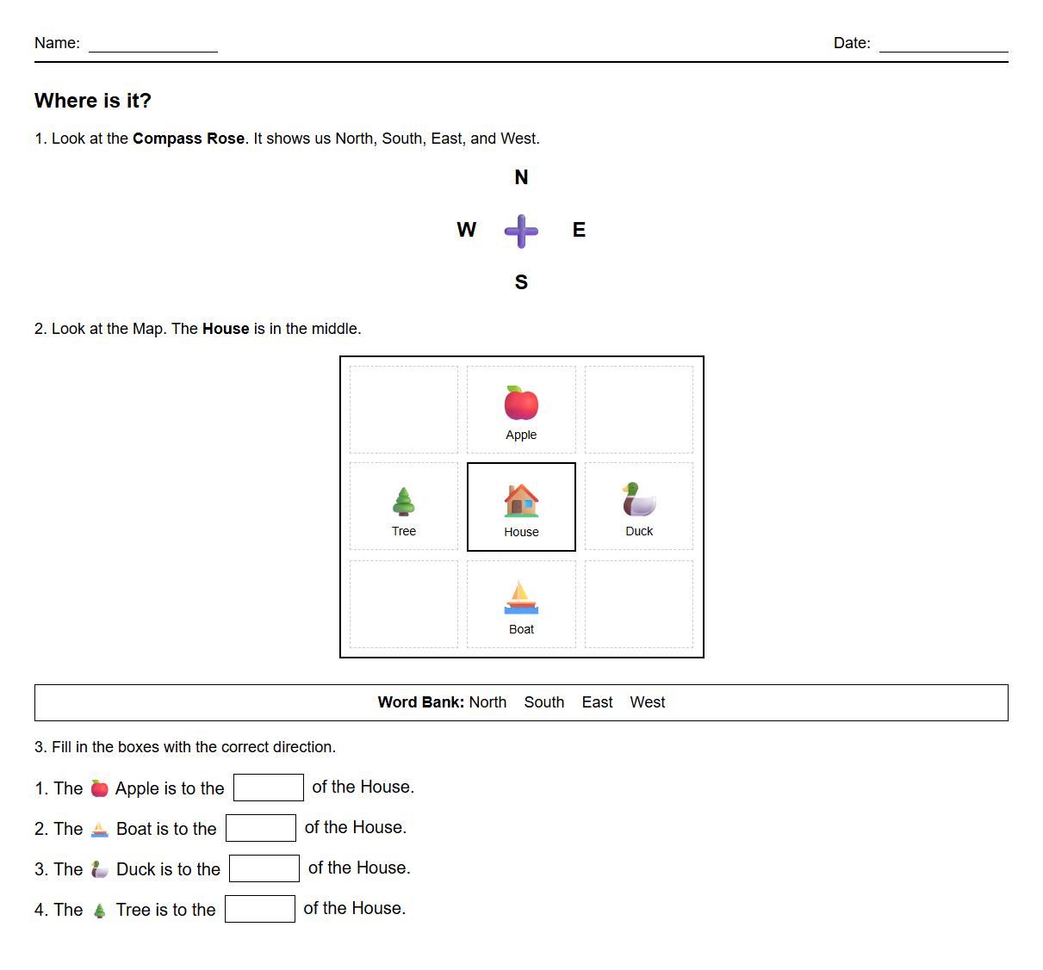Select West in the Word Bank
1043x970 pixels.
[x=647, y=702]
